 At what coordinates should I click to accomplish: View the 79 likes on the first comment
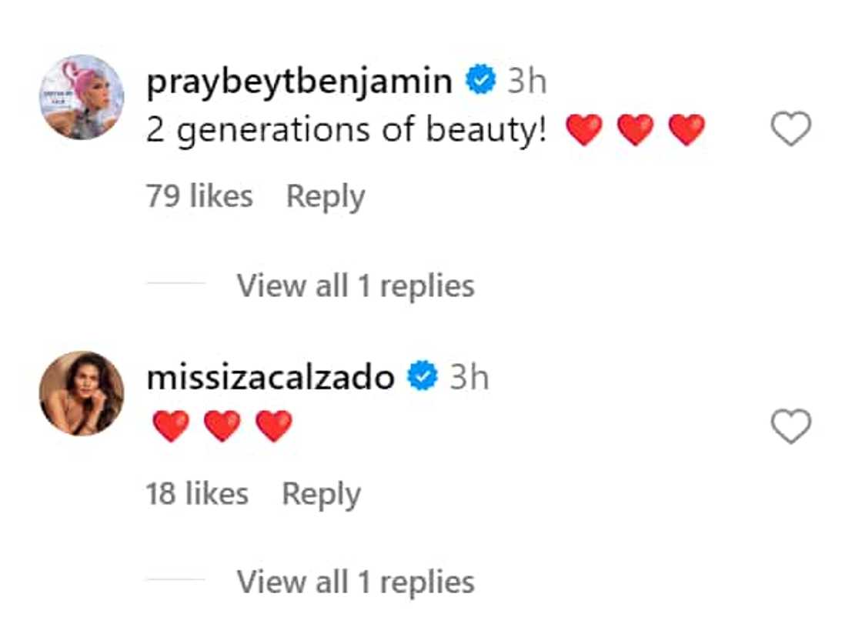pos(199,195)
